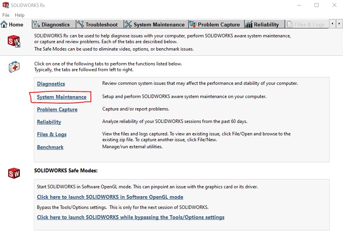Click the SOLIDWORKS Rx title bar logo
The image size is (343, 235).
pos(6,5)
